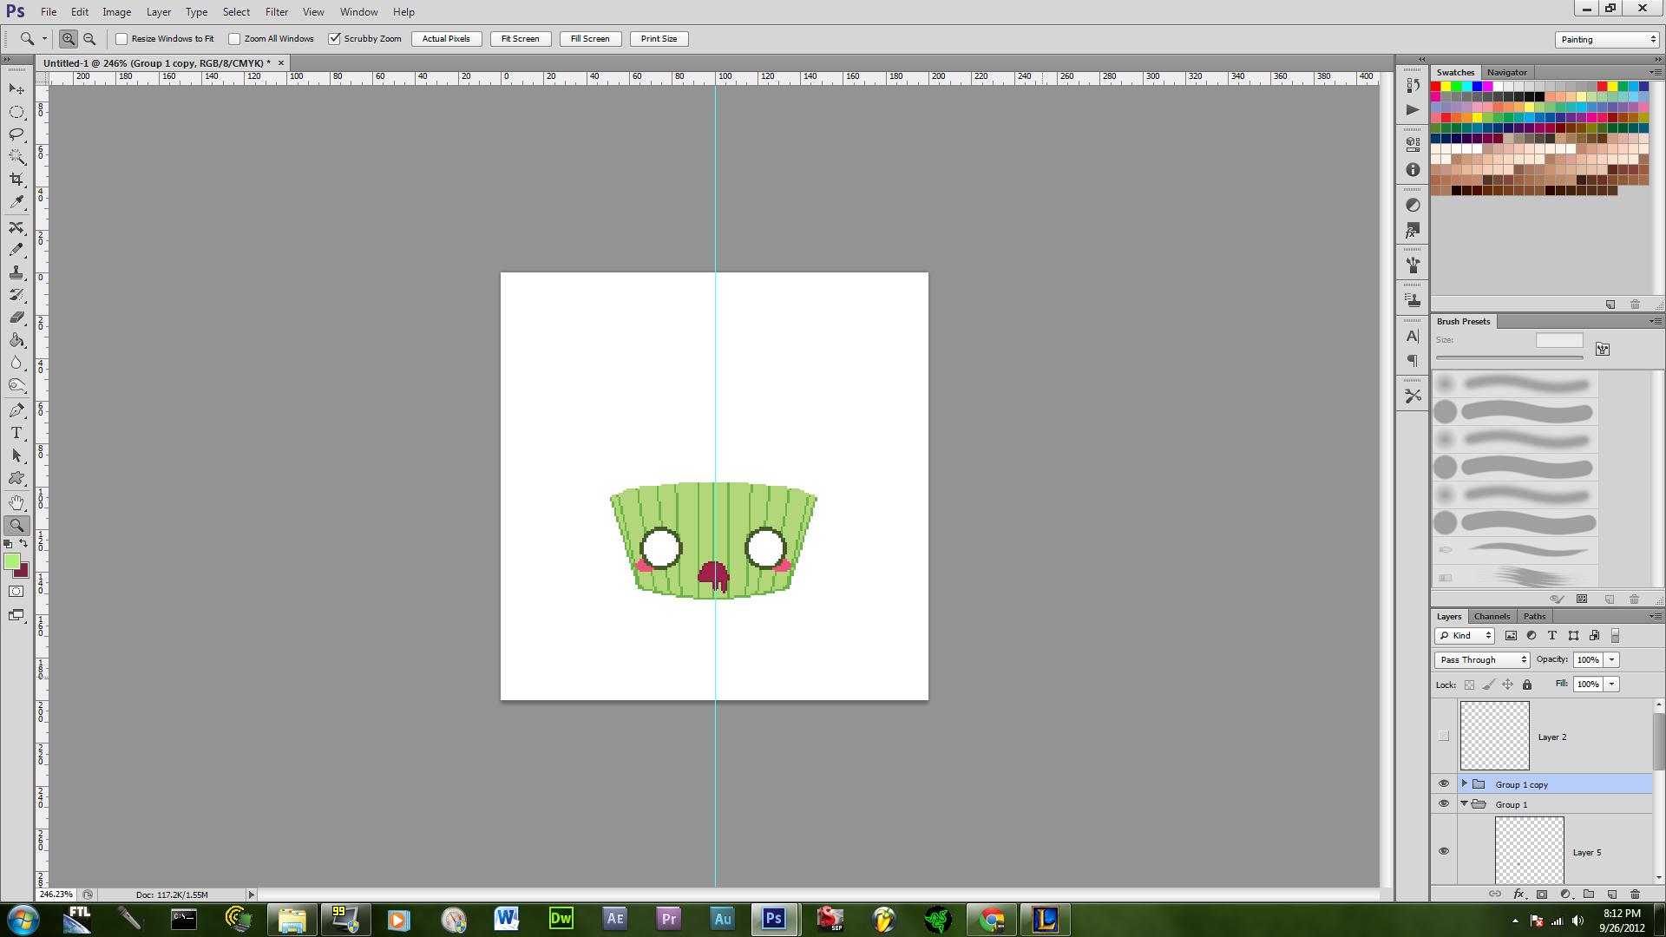The height and width of the screenshot is (937, 1666).
Task: Select the Pen tool
Action: 16,410
